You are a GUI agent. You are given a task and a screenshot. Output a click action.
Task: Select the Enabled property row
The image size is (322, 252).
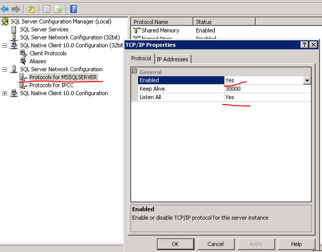(181, 80)
